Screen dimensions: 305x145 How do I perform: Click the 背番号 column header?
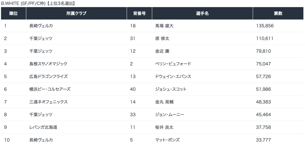[139, 13]
